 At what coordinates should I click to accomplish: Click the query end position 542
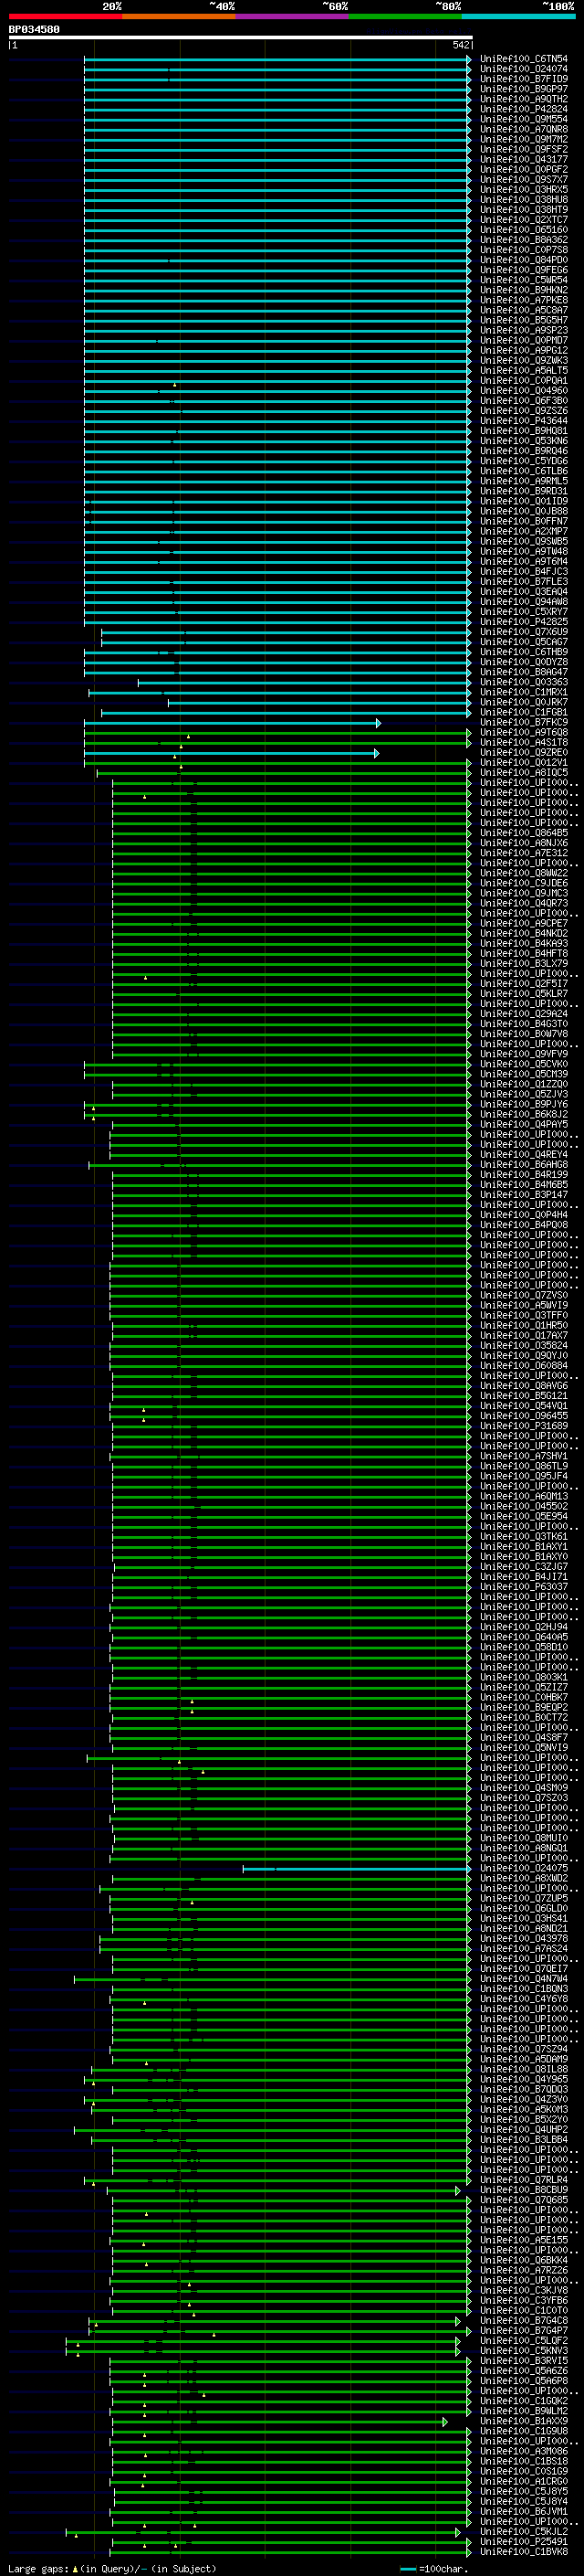(x=460, y=45)
